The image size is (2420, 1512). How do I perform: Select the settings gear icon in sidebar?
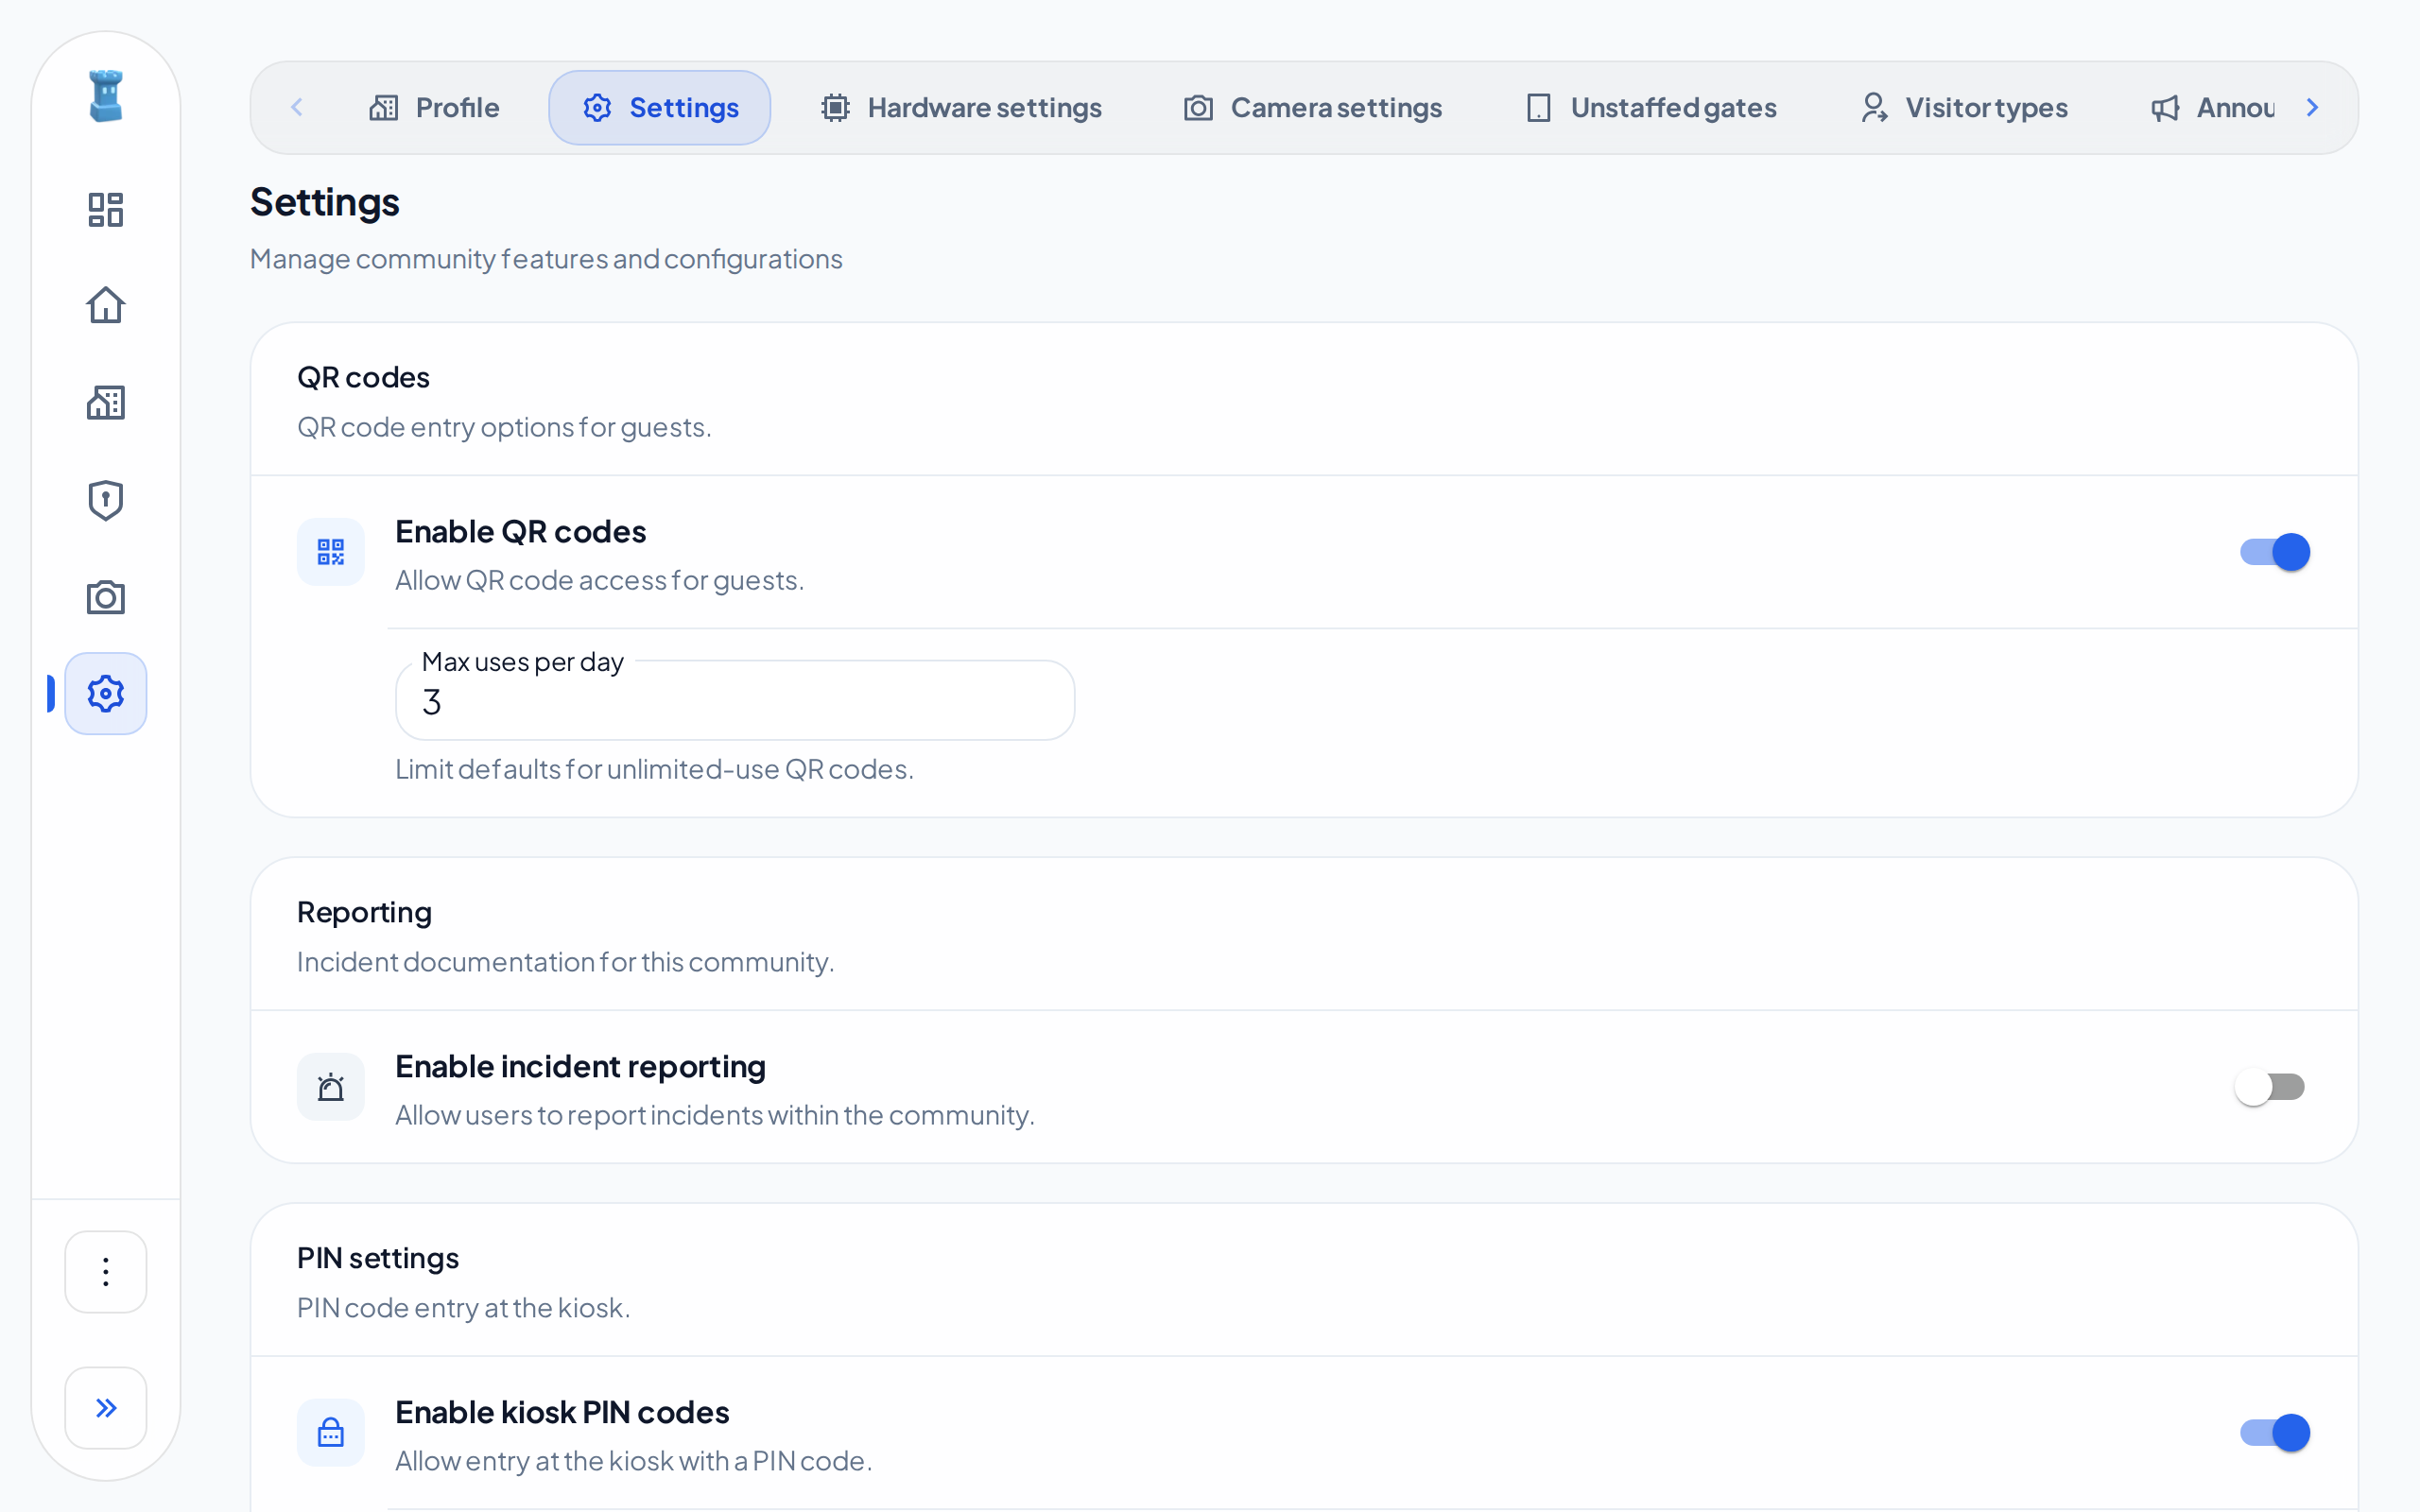[x=105, y=693]
